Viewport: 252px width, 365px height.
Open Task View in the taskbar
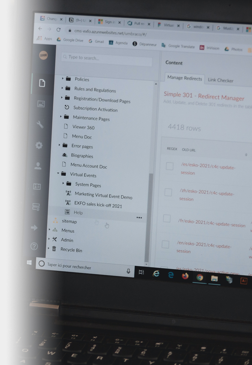coord(141,272)
